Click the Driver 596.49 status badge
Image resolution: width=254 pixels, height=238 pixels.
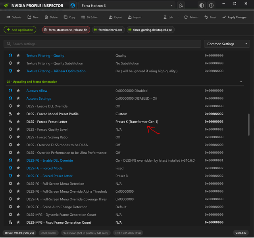pyautogui.click(x=19, y=233)
